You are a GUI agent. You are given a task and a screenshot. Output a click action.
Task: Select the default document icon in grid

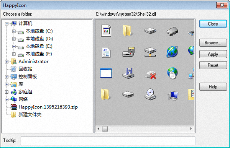click(x=106, y=31)
